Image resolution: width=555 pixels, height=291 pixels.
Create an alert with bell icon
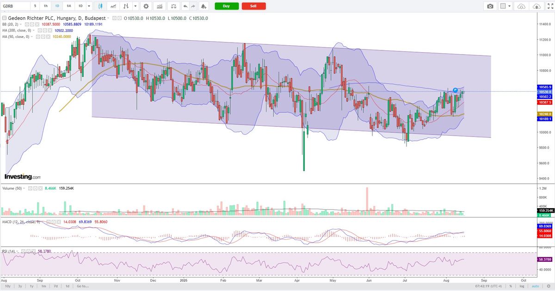pos(204,6)
